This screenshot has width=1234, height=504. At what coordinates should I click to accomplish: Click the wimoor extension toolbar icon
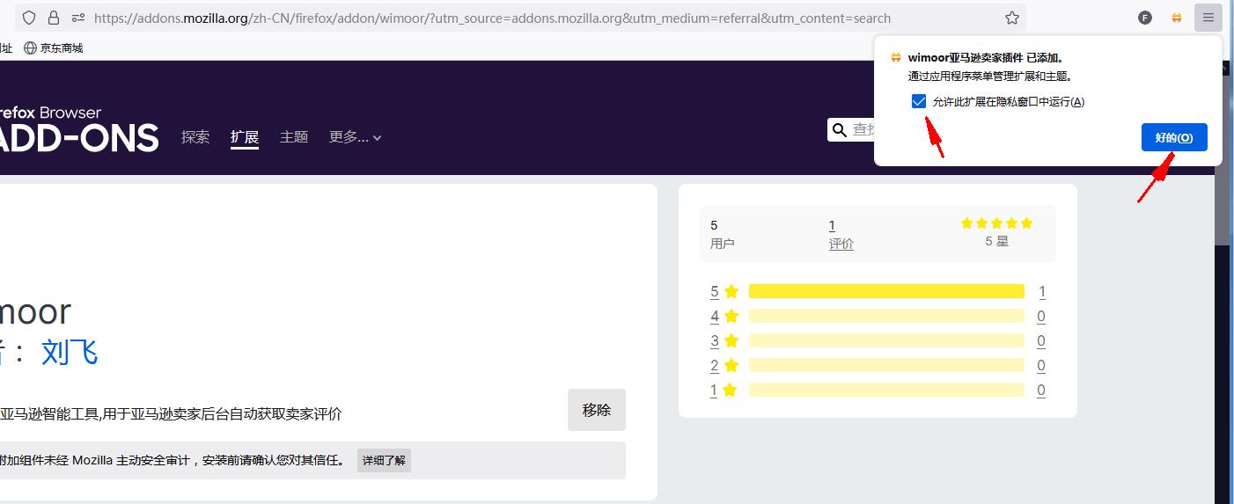(x=1177, y=18)
